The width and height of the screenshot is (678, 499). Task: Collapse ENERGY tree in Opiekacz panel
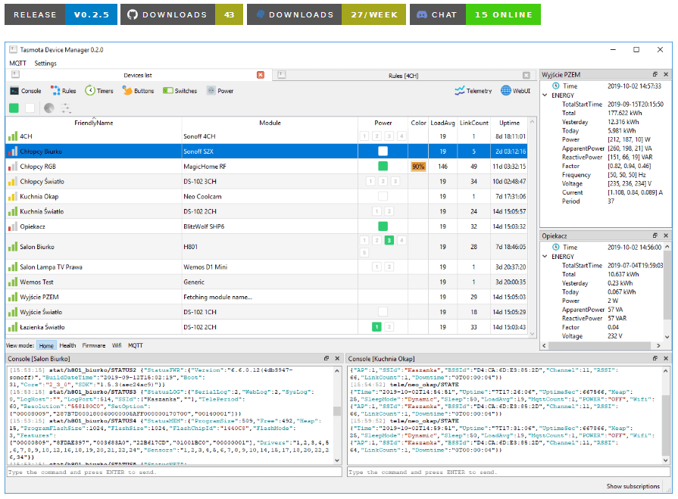tap(545, 257)
